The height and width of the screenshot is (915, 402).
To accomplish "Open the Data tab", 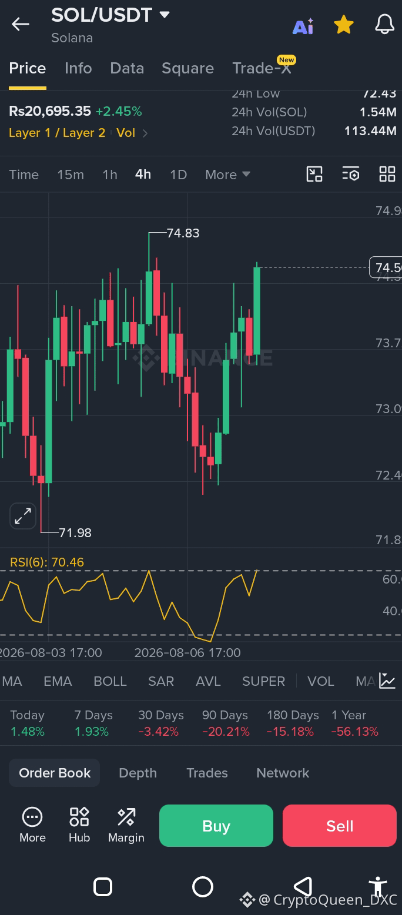I will click(x=127, y=68).
